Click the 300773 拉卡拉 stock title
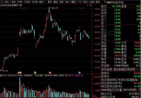The height and width of the screenshot is (98, 141). click(x=115, y=2)
